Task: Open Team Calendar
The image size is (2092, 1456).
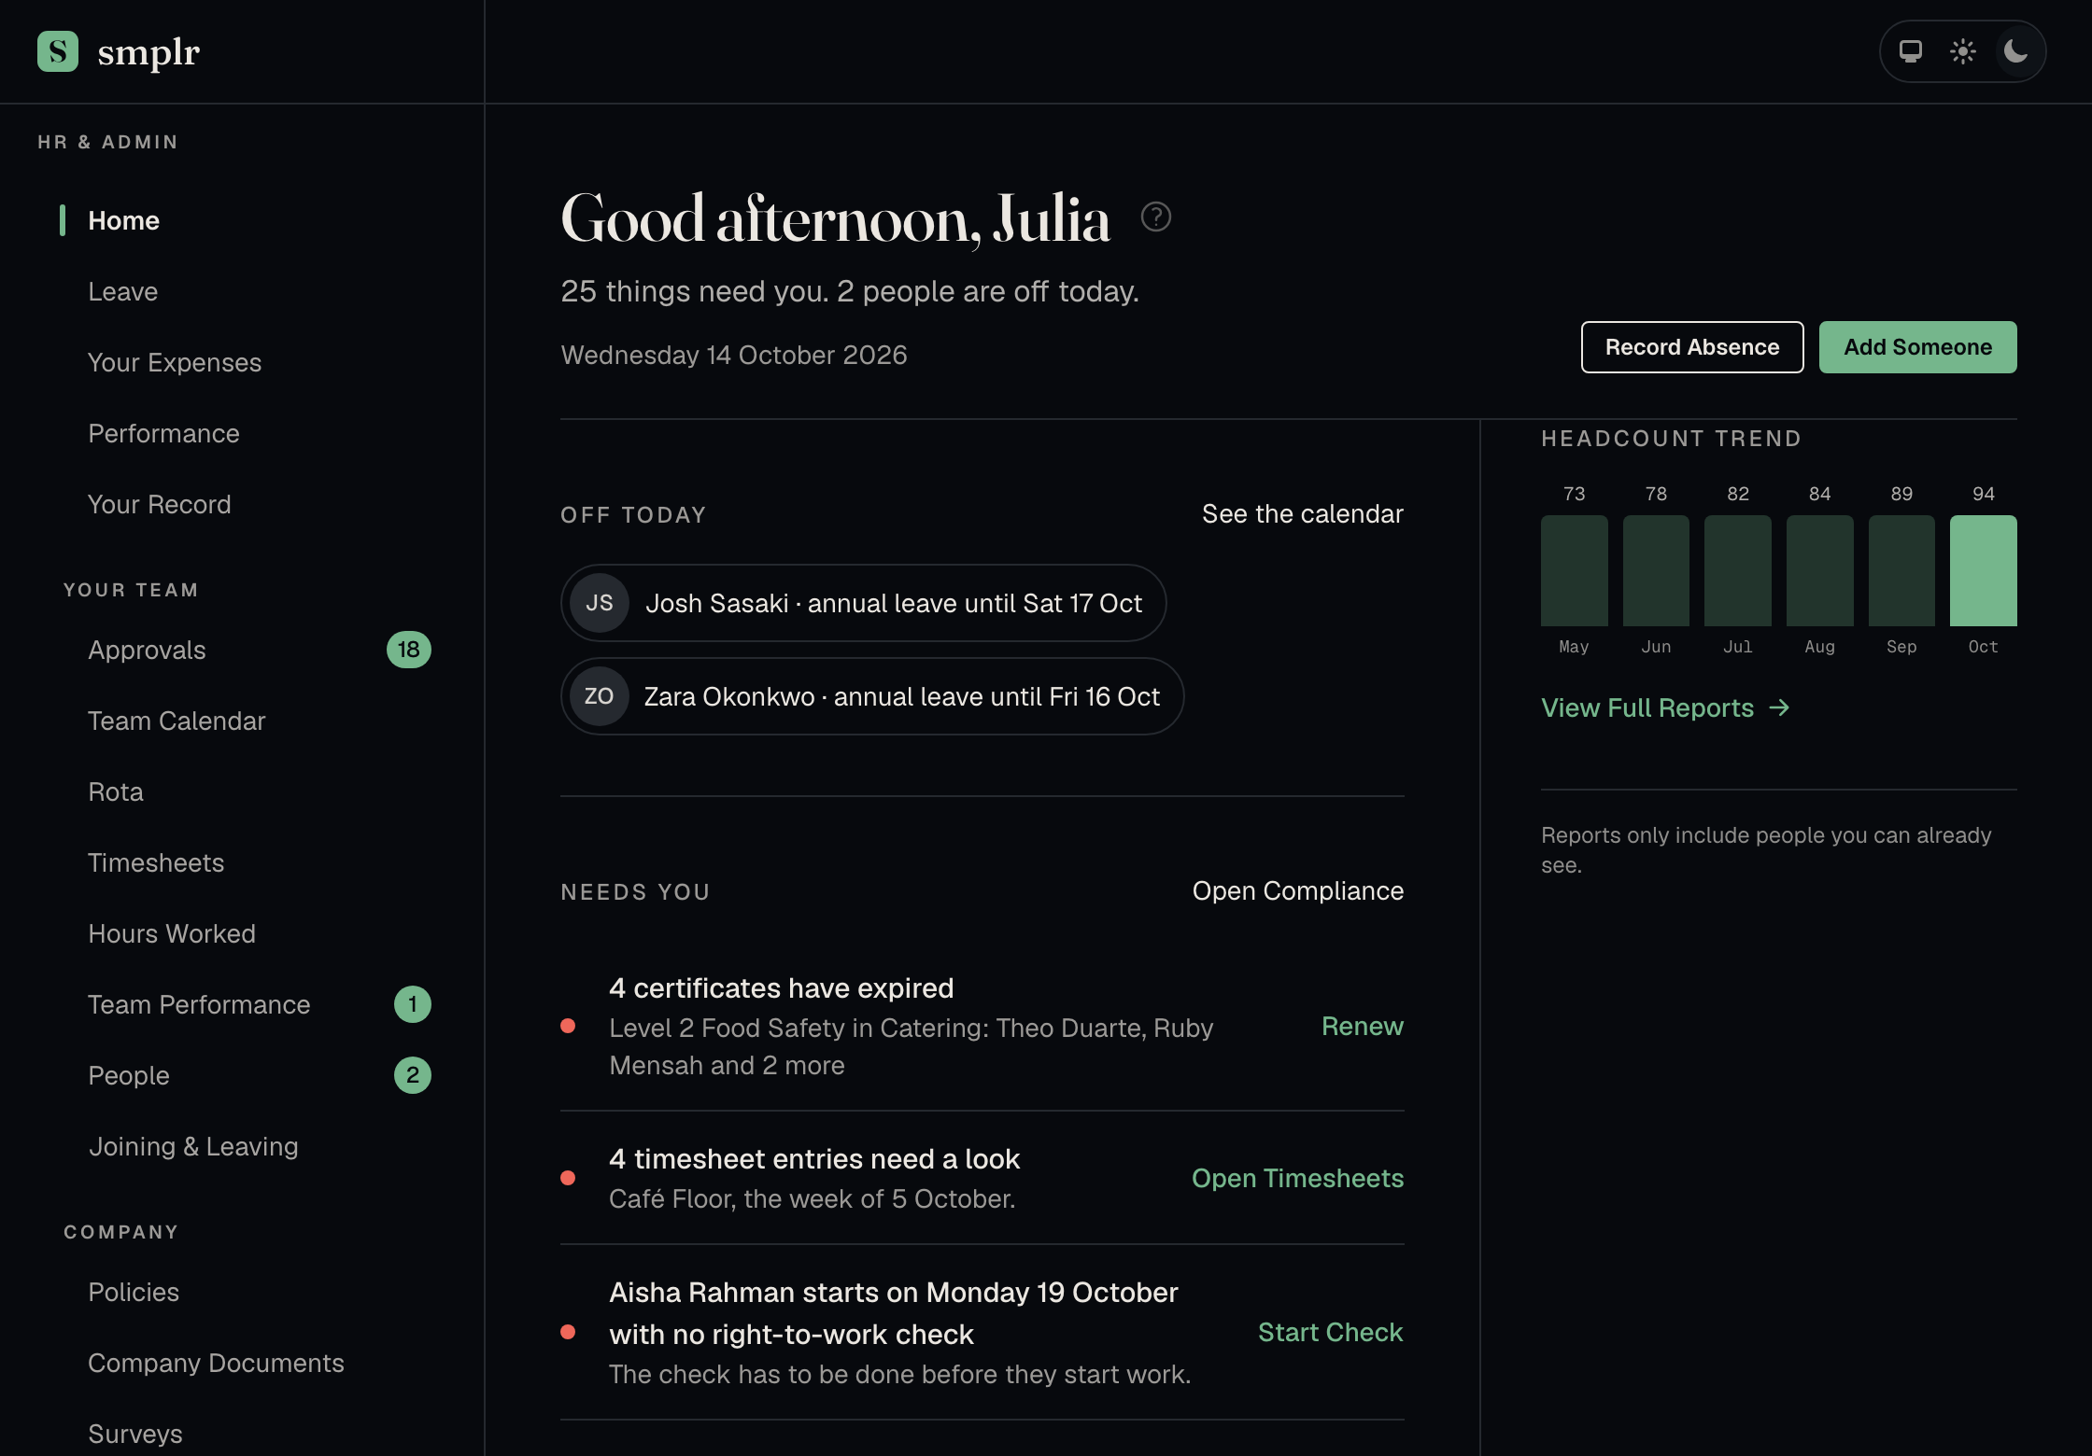Action: 177,721
